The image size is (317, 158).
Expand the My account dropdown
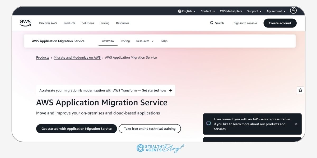click(x=276, y=11)
